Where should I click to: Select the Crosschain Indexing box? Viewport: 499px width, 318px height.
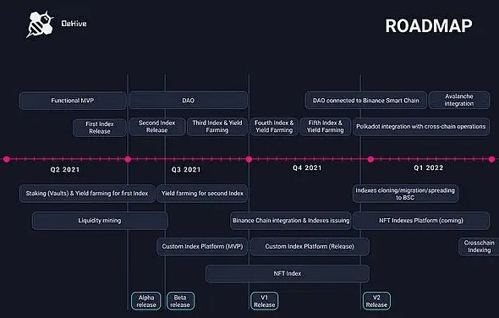[x=479, y=246]
